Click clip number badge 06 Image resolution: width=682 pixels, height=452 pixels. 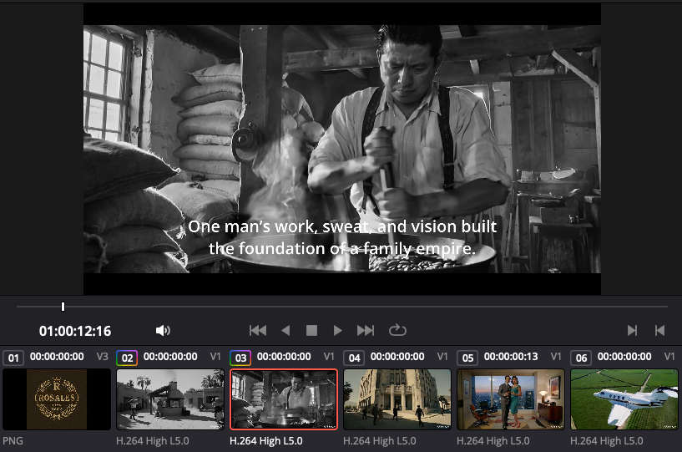coord(581,358)
